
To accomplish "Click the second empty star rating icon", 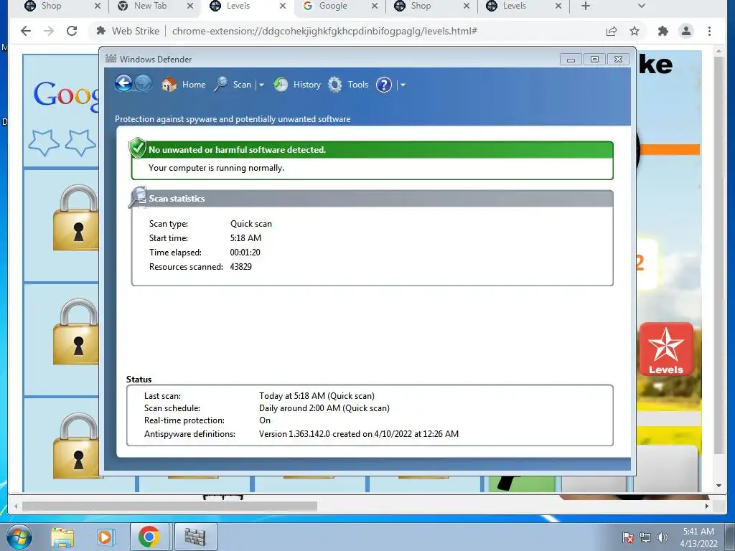I will [x=80, y=142].
